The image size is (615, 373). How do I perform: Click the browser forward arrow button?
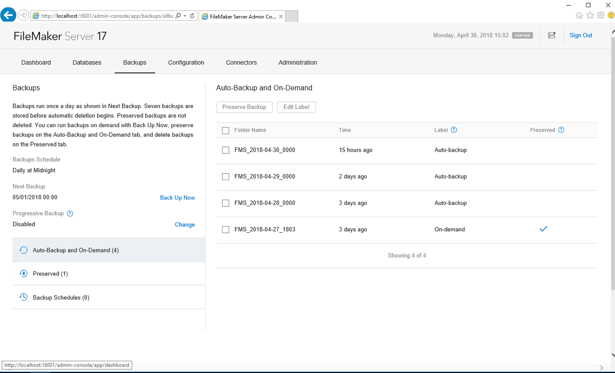[x=23, y=16]
